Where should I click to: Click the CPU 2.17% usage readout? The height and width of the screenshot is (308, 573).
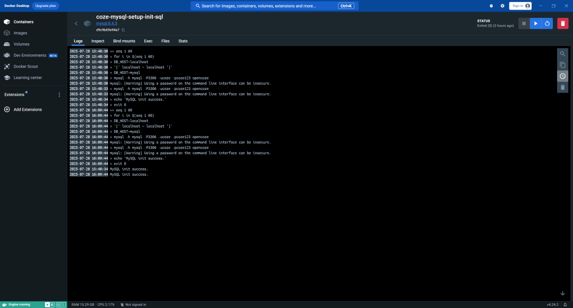106,305
